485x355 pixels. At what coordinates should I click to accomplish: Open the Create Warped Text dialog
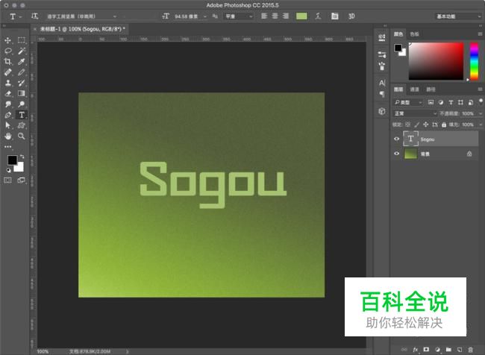(x=318, y=16)
